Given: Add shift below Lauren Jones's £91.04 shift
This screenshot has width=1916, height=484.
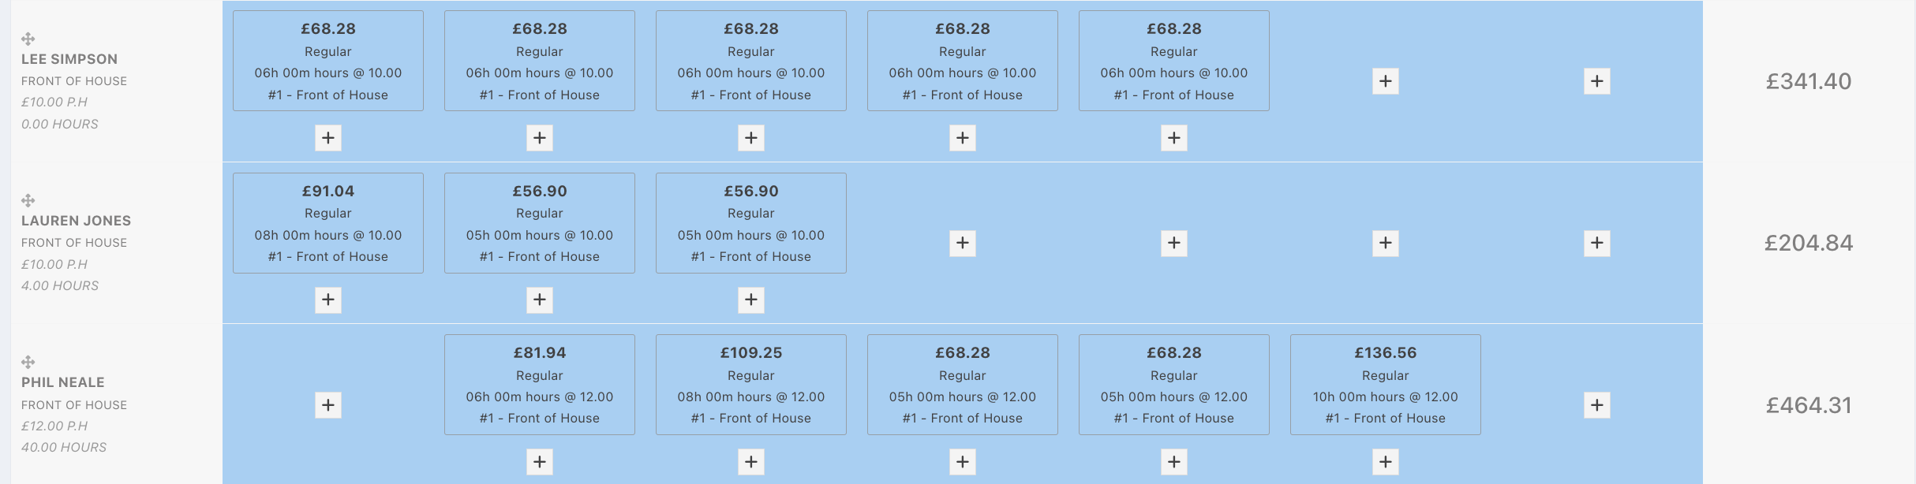Looking at the screenshot, I should (328, 300).
